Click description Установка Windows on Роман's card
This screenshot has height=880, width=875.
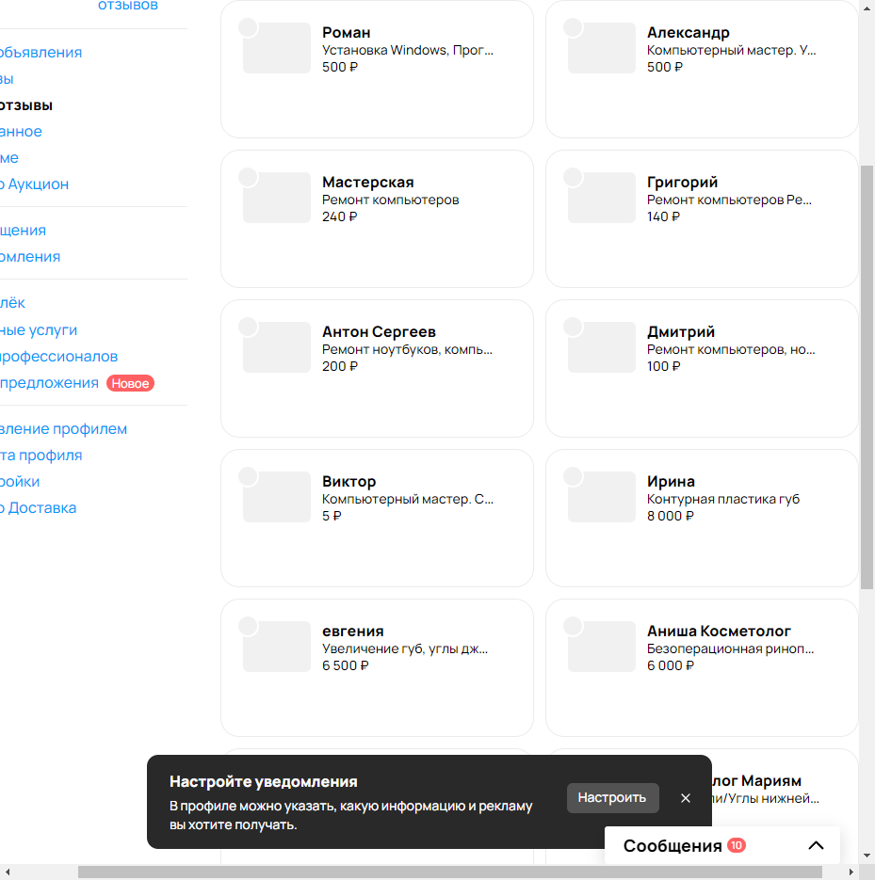[x=408, y=50]
